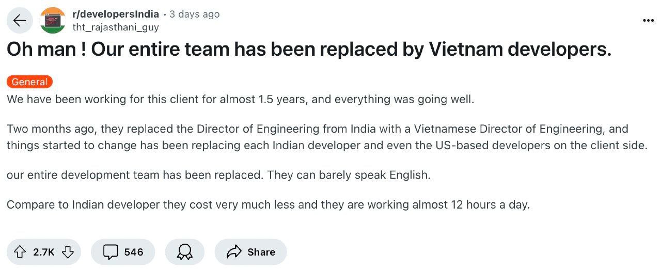Open the three-dots more options menu
The width and height of the screenshot is (661, 270).
click(x=648, y=21)
